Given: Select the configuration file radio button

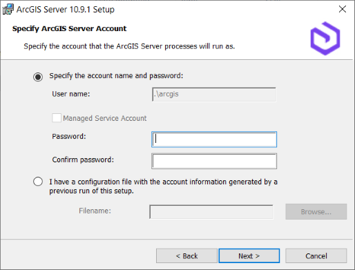Looking at the screenshot, I should 38,182.
